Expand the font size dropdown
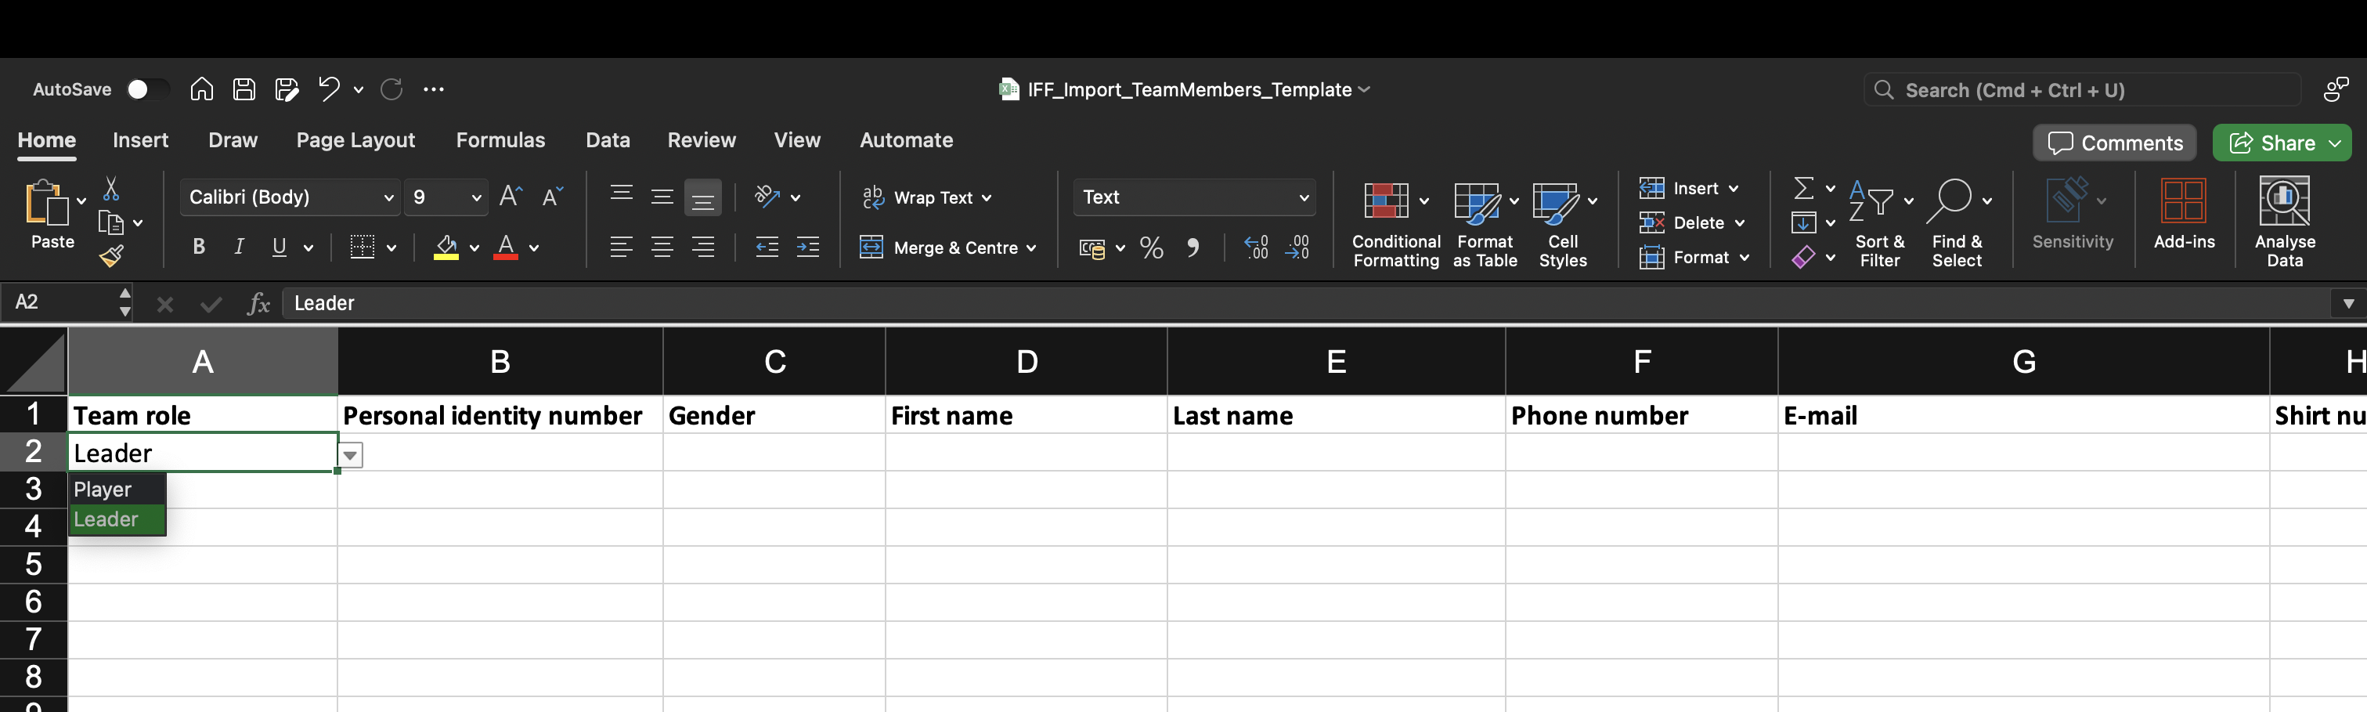Viewport: 2367px width, 712px height. [x=476, y=197]
